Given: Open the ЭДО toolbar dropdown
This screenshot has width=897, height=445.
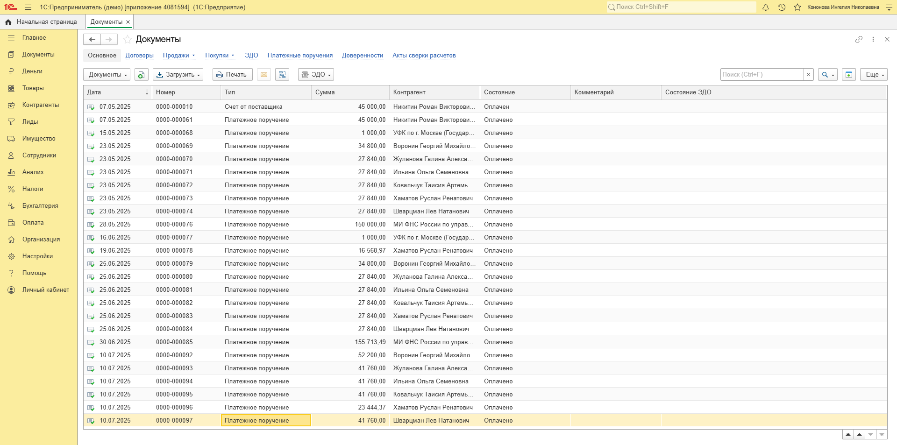Looking at the screenshot, I should pyautogui.click(x=316, y=75).
